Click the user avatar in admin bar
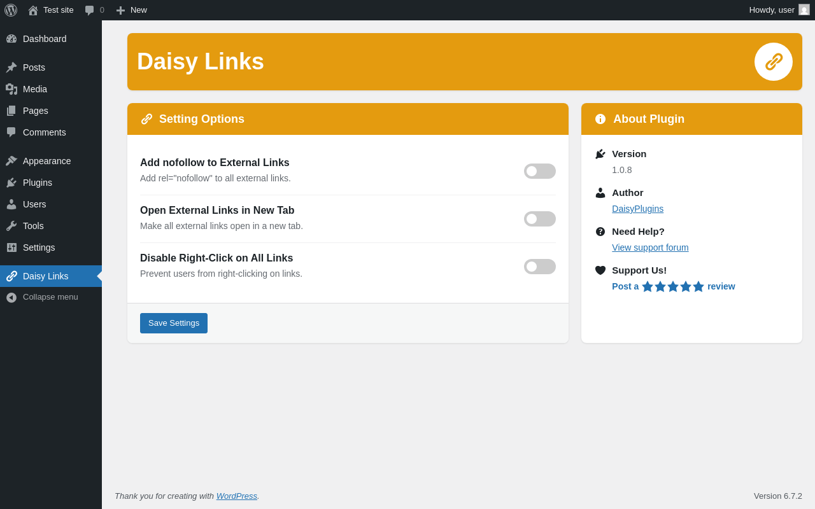The height and width of the screenshot is (509, 815). pos(804,10)
